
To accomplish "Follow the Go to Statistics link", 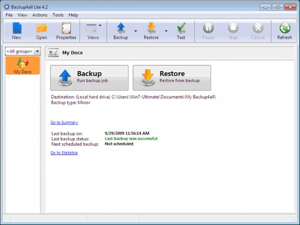I will click(x=64, y=153).
